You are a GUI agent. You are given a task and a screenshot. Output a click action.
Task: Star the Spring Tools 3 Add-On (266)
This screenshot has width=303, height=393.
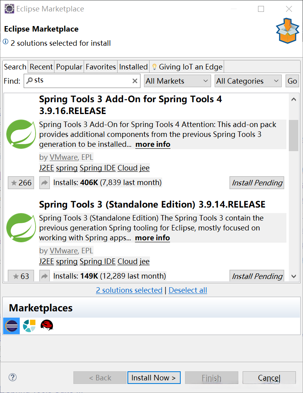click(21, 183)
